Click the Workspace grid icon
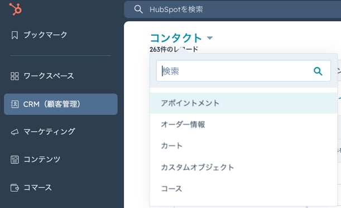Viewport: 341px width, 208px height. 15,76
